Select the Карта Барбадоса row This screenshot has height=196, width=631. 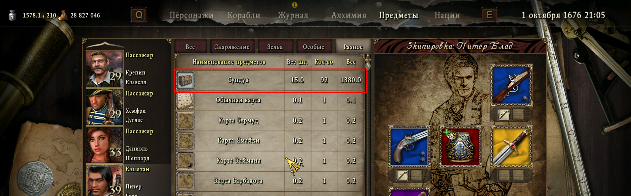(270, 181)
